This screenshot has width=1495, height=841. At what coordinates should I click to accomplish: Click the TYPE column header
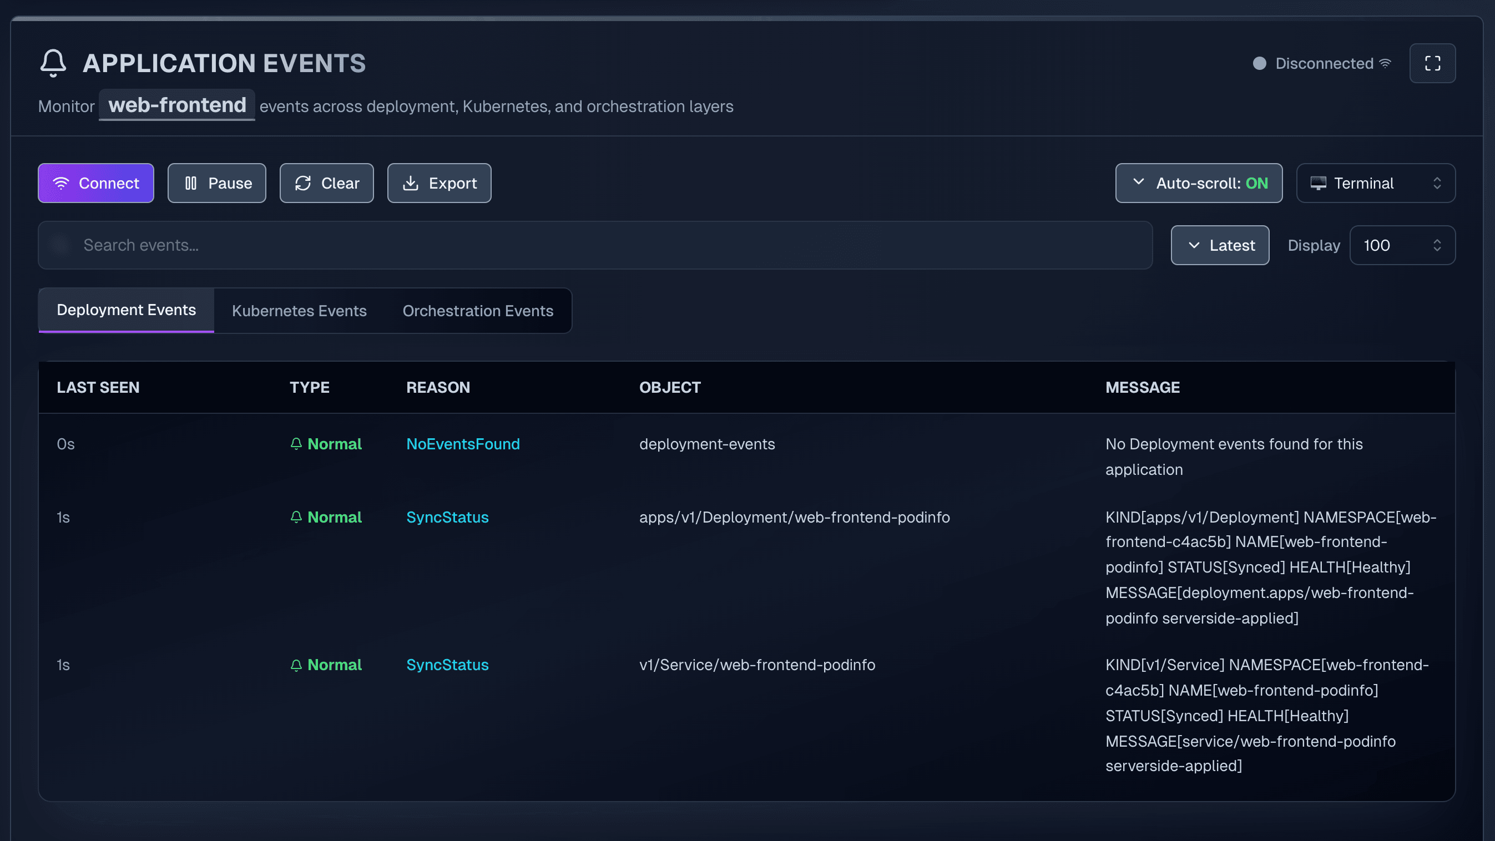(309, 387)
